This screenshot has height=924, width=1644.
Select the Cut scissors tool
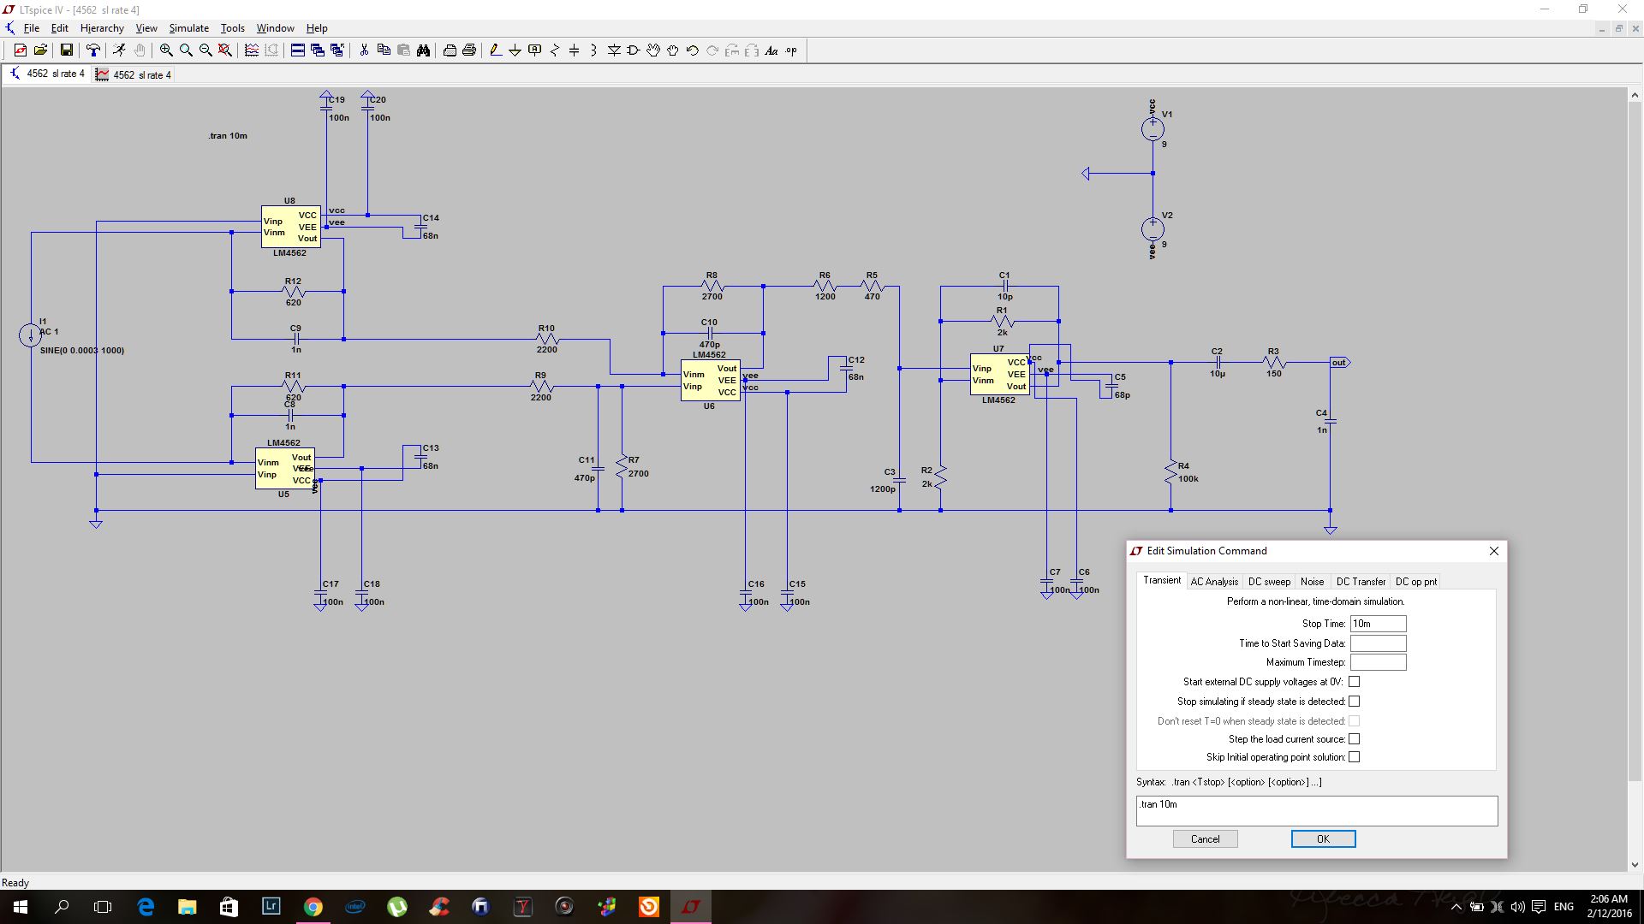coord(364,50)
